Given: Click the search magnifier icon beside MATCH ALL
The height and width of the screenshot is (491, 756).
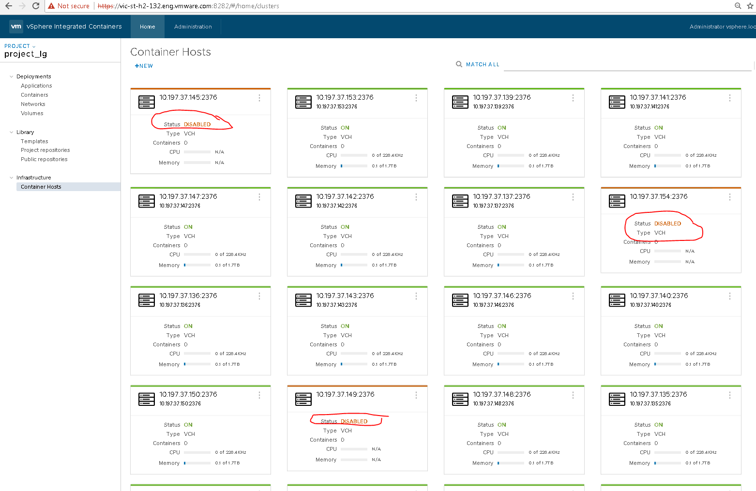Looking at the screenshot, I should [x=459, y=64].
